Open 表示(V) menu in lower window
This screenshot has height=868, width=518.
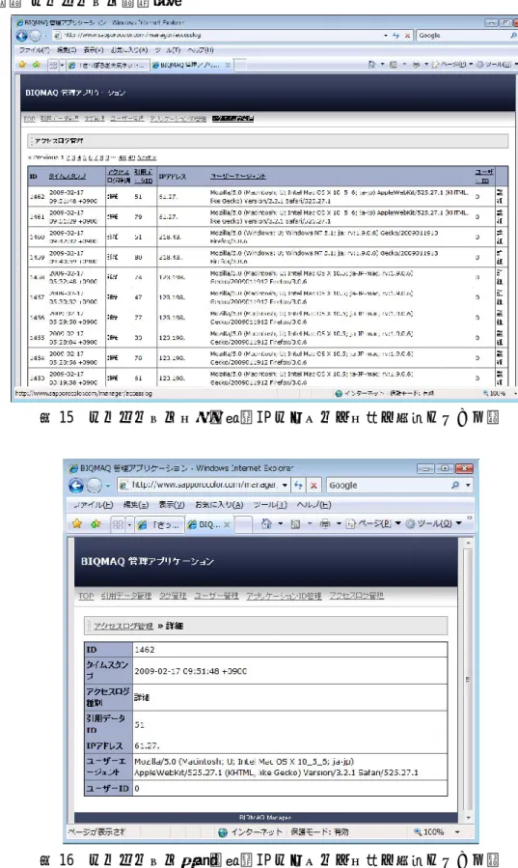pyautogui.click(x=172, y=505)
